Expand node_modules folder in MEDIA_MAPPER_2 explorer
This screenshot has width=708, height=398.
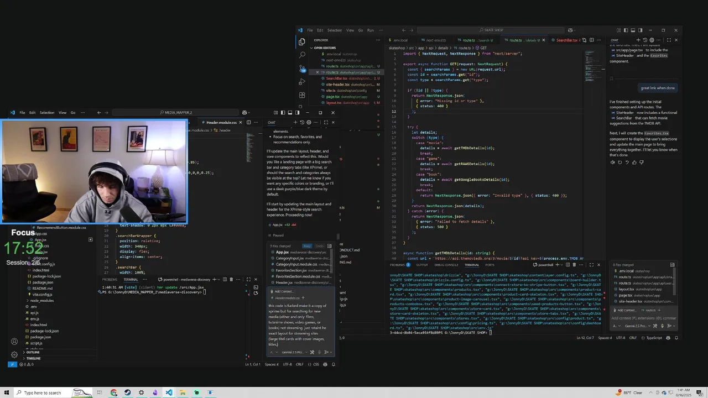pyautogui.click(x=42, y=300)
